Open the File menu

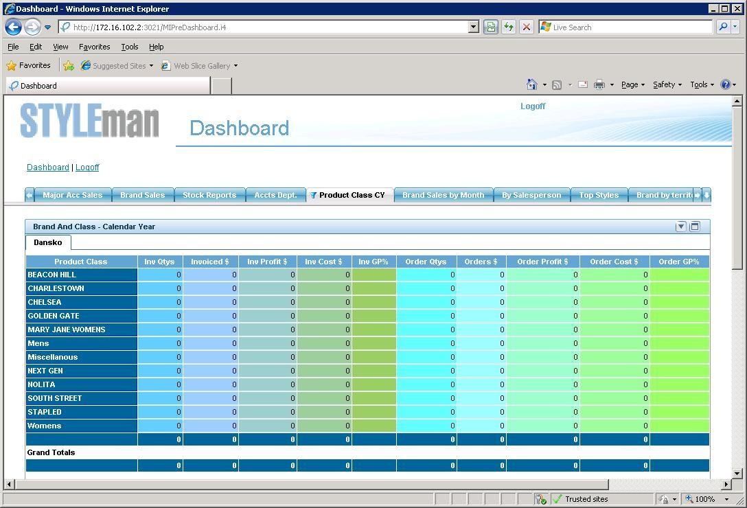(13, 47)
